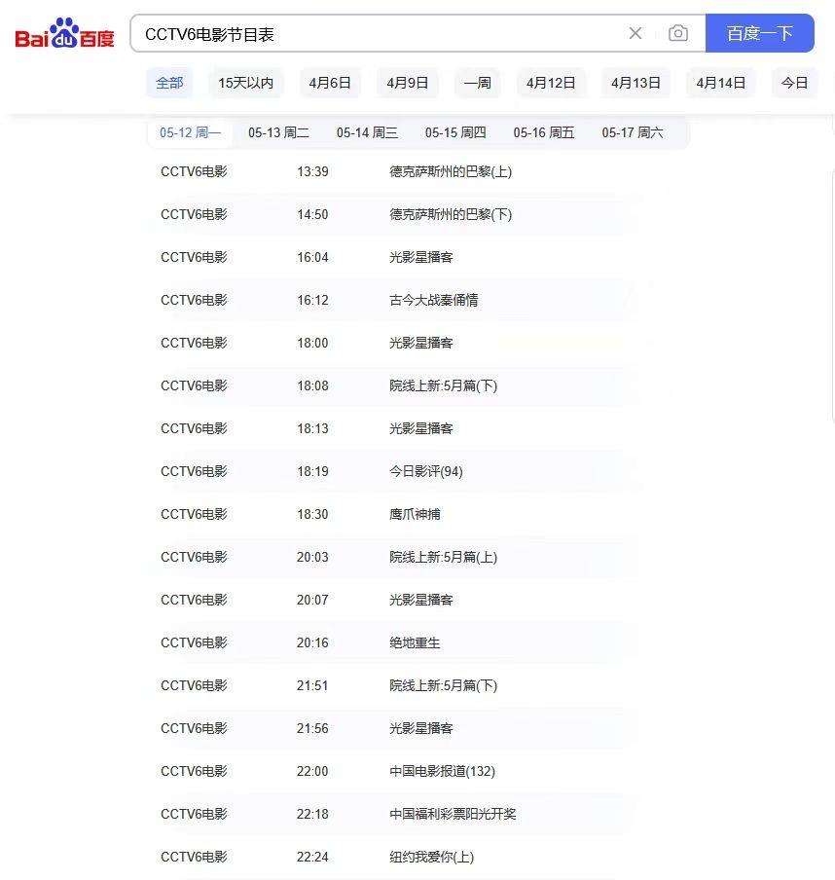The image size is (835, 880).
Task: Click 院线上新:5月篇(下) in the 18:08 row
Action: [444, 386]
